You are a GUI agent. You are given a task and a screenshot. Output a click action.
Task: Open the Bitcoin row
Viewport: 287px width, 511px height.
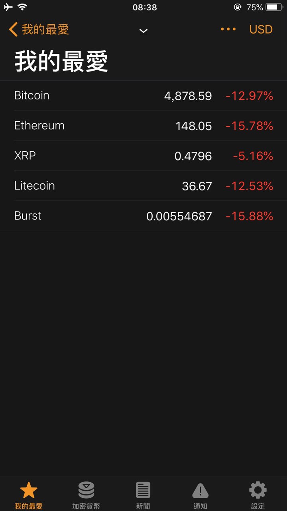[143, 96]
